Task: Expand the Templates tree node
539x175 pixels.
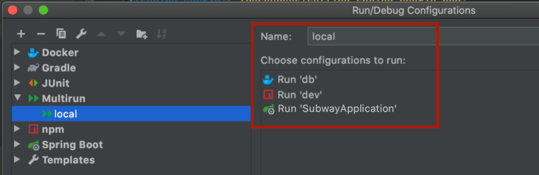Action: [x=17, y=159]
